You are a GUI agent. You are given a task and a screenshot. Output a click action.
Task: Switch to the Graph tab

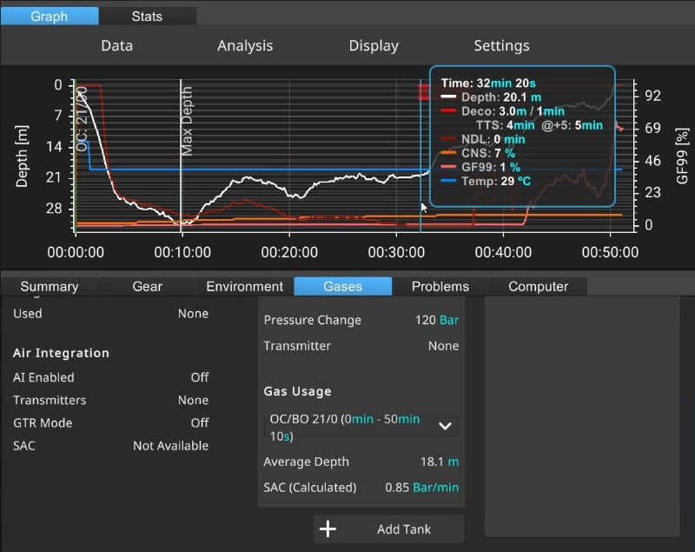pyautogui.click(x=50, y=17)
